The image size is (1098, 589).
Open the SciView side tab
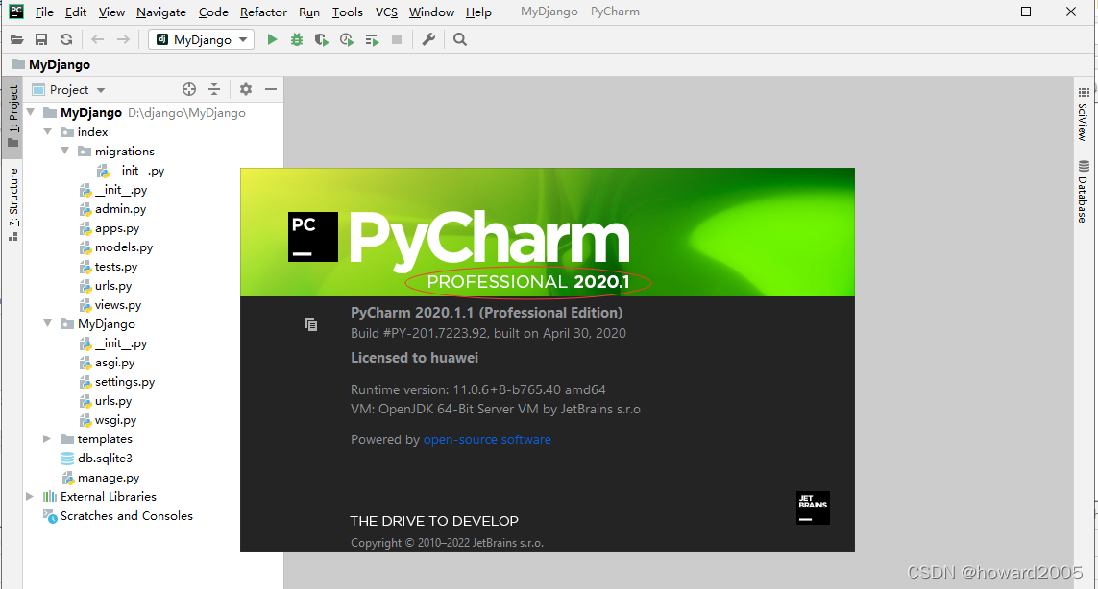tap(1083, 113)
